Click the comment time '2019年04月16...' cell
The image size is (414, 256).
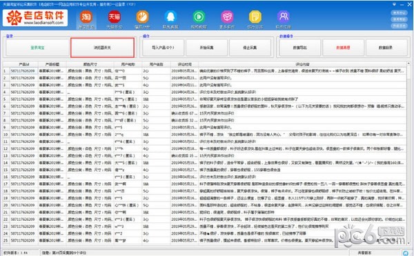[x=184, y=177]
